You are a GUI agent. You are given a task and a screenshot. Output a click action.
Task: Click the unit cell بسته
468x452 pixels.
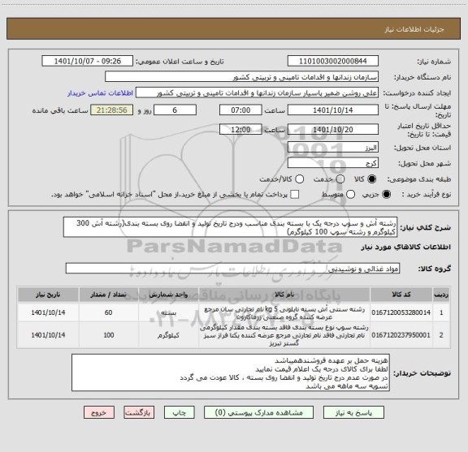[x=168, y=312]
